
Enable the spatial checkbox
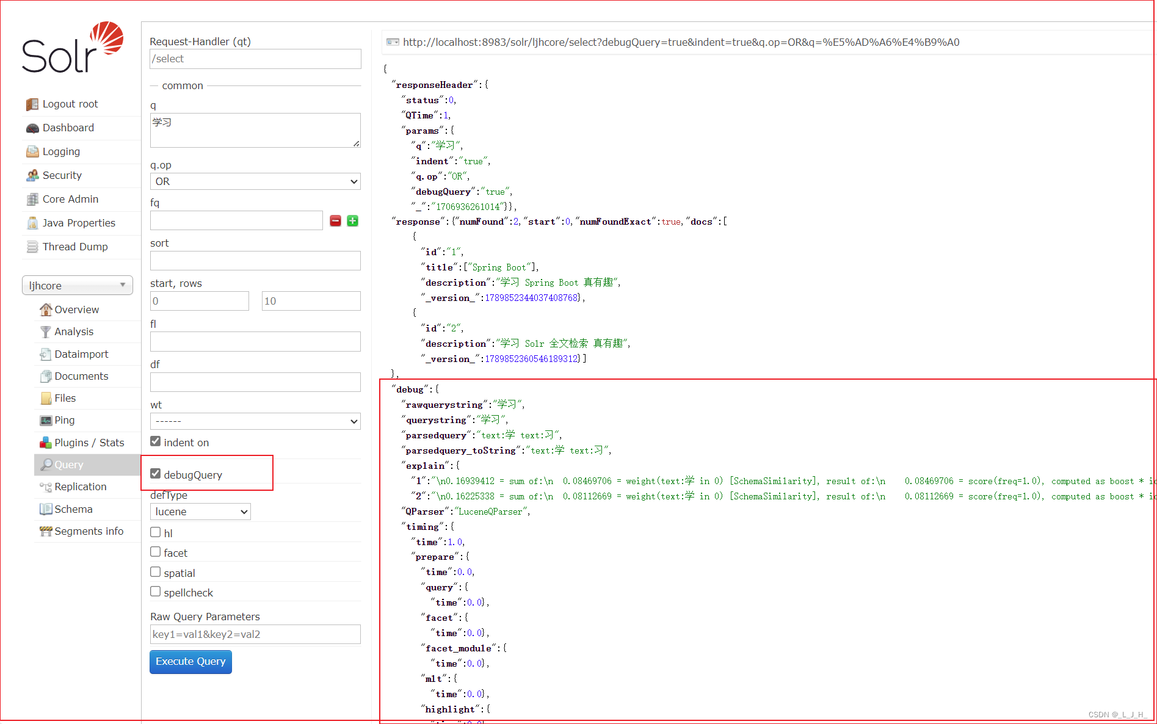pos(156,572)
